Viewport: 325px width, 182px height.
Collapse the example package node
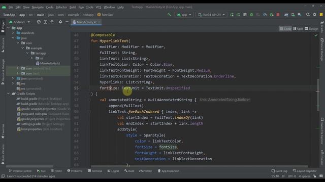coord(22,48)
